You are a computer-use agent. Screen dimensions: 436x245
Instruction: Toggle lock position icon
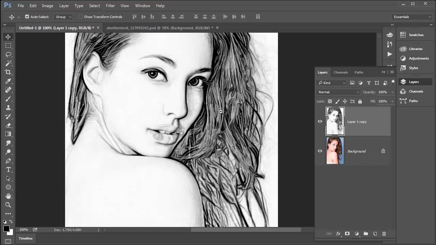point(345,101)
